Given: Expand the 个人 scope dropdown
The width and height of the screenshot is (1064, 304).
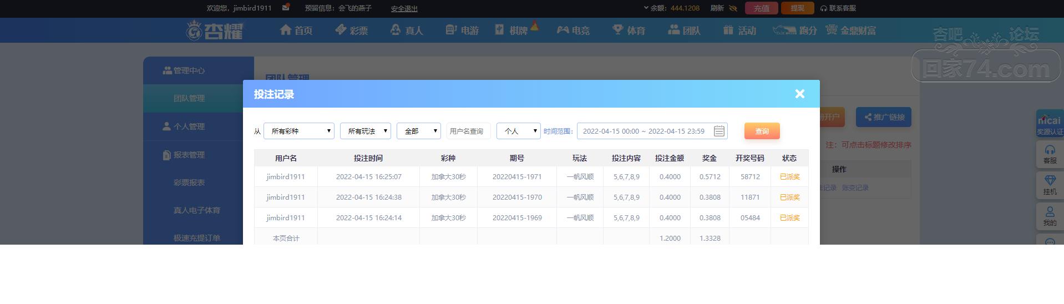Looking at the screenshot, I should [x=519, y=131].
